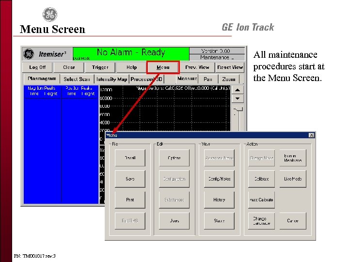Click the Trigger button
The width and height of the screenshot is (349, 262).
[100, 67]
